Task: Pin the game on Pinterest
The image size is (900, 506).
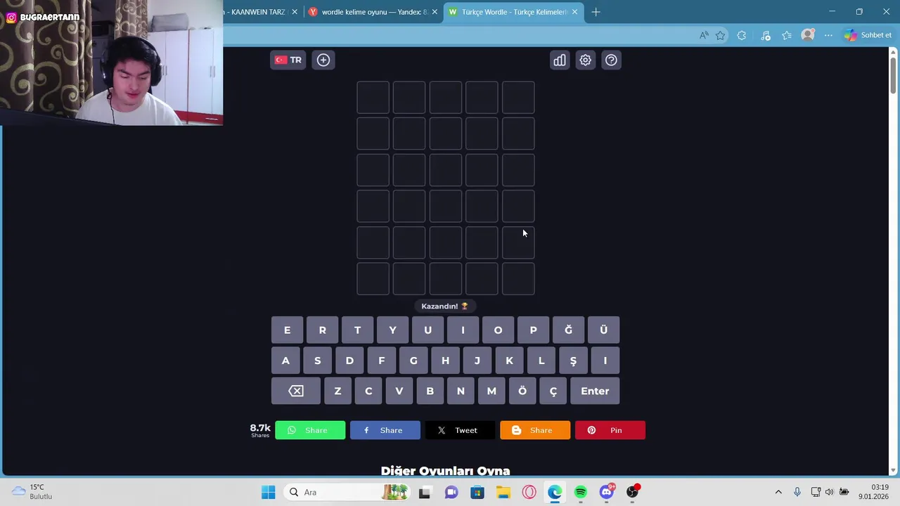Action: (x=610, y=430)
